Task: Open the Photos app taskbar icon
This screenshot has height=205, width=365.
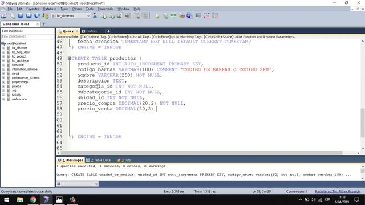Action: tap(59, 200)
